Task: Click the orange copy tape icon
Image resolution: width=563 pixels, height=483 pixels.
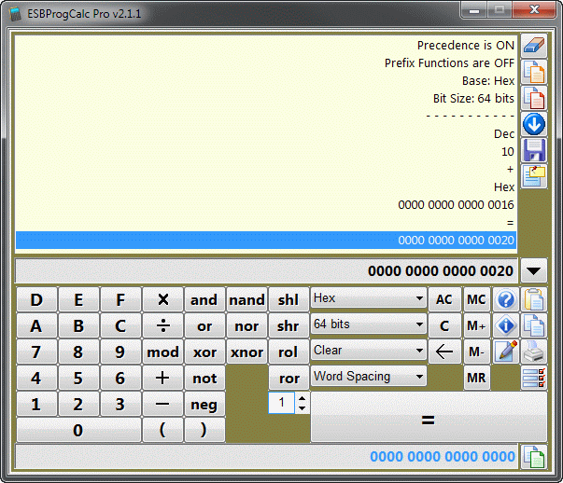Action: [x=534, y=72]
